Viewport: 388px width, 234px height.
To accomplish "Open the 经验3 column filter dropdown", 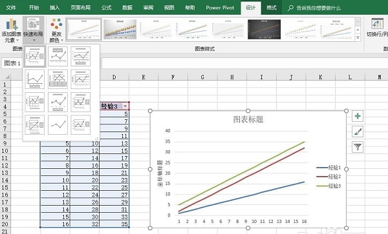I will tap(125, 106).
